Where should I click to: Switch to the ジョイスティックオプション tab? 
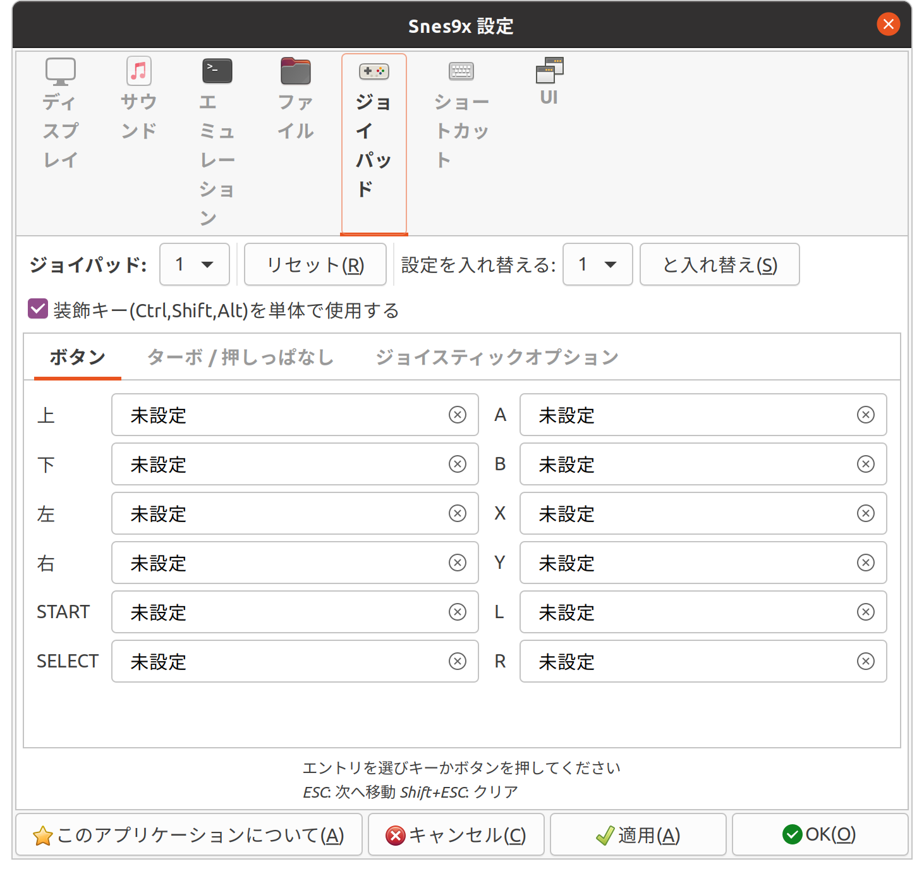tap(497, 357)
